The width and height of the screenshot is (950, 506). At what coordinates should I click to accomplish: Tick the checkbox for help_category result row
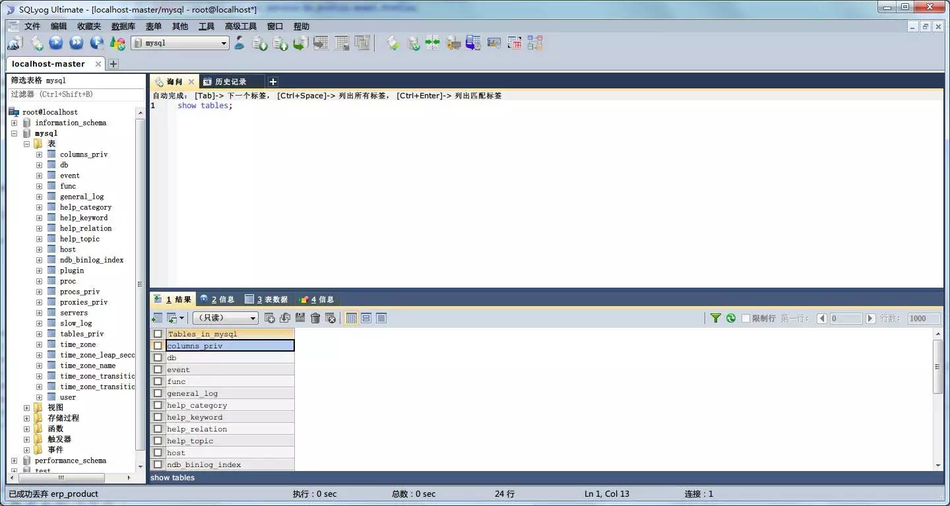[x=158, y=405]
